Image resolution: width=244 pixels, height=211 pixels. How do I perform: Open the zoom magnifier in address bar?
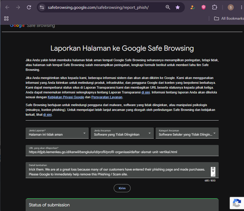168,7
